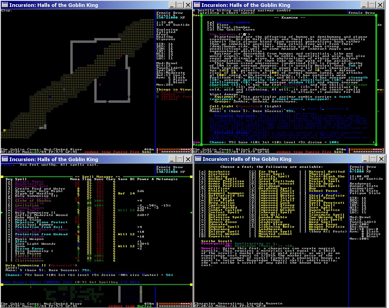Click the highlighted 'Alertness' feat in Examine text
Screen dimensions: 389x308
(294, 85)
